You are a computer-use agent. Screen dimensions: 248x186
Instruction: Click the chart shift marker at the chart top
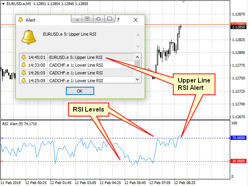coord(183,2)
